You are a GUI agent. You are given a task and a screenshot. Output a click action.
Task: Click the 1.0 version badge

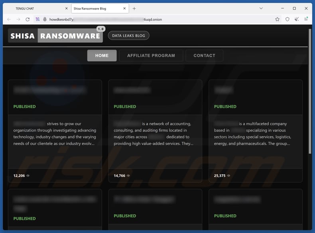[x=100, y=29]
